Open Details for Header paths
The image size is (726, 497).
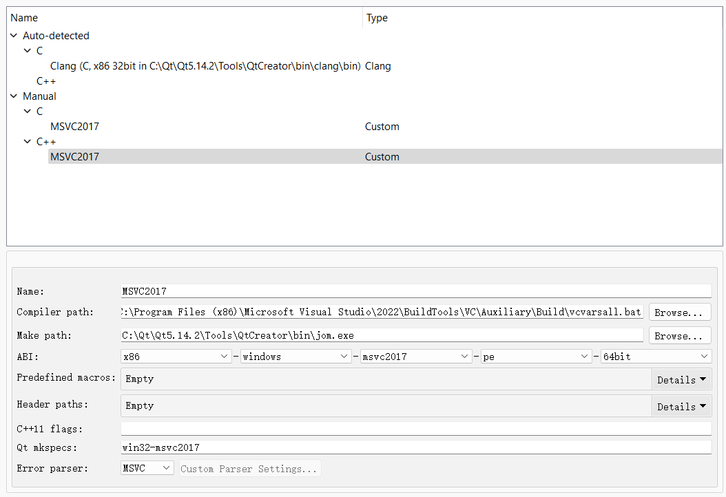[x=681, y=405]
